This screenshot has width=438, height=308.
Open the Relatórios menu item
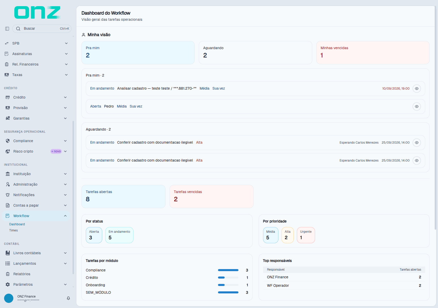coord(36,274)
